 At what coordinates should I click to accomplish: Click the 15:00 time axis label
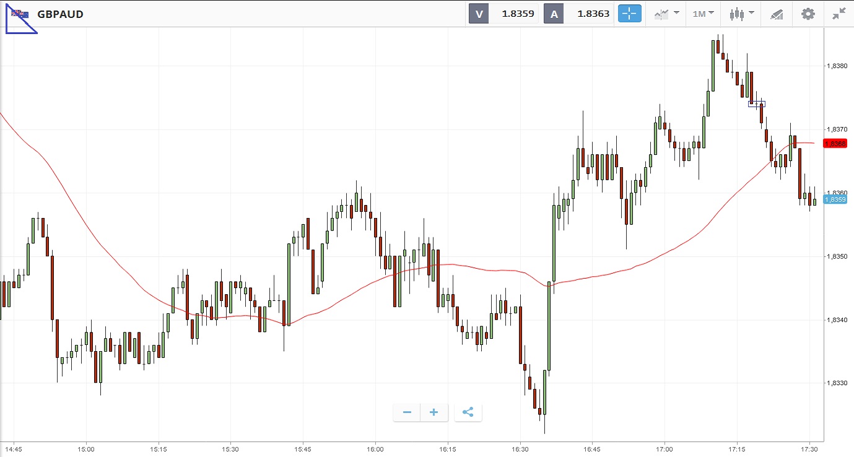click(x=86, y=448)
